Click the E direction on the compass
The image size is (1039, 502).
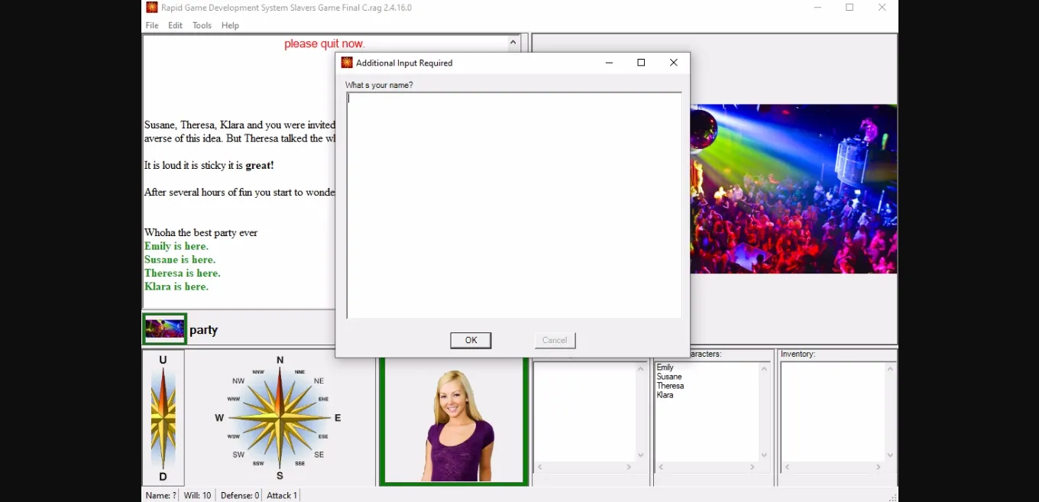coord(337,418)
